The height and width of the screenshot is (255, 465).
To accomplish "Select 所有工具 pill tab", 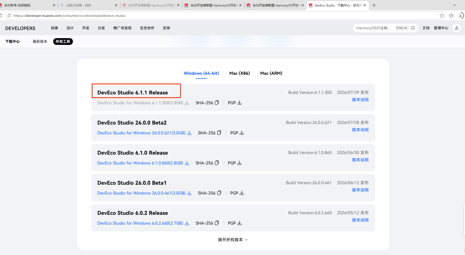I will point(63,42).
